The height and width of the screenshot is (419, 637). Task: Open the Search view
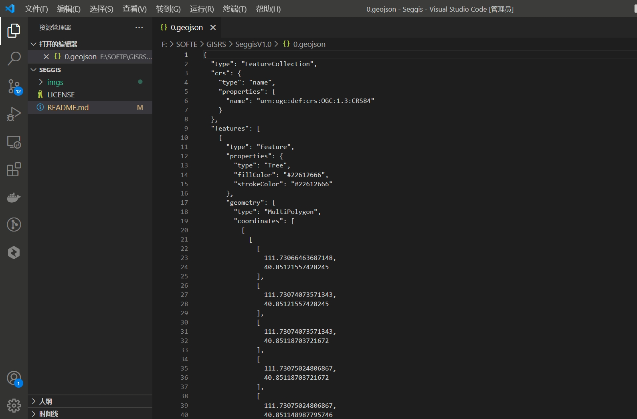tap(14, 58)
